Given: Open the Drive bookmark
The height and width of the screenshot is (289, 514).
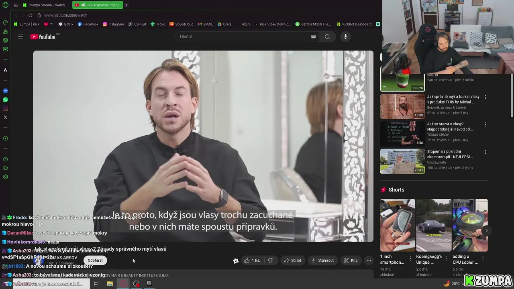Looking at the screenshot, I should 224,24.
